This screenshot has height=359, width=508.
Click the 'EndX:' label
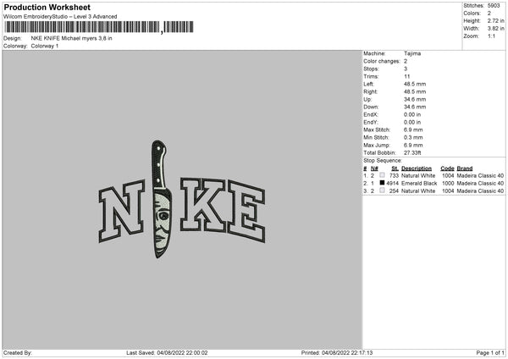371,114
